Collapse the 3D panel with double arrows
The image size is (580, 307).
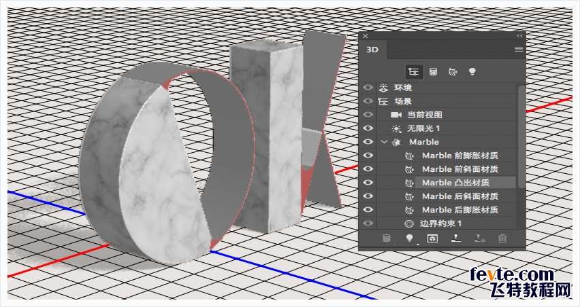[519, 36]
